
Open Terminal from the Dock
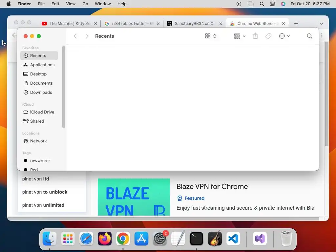(x=197, y=239)
